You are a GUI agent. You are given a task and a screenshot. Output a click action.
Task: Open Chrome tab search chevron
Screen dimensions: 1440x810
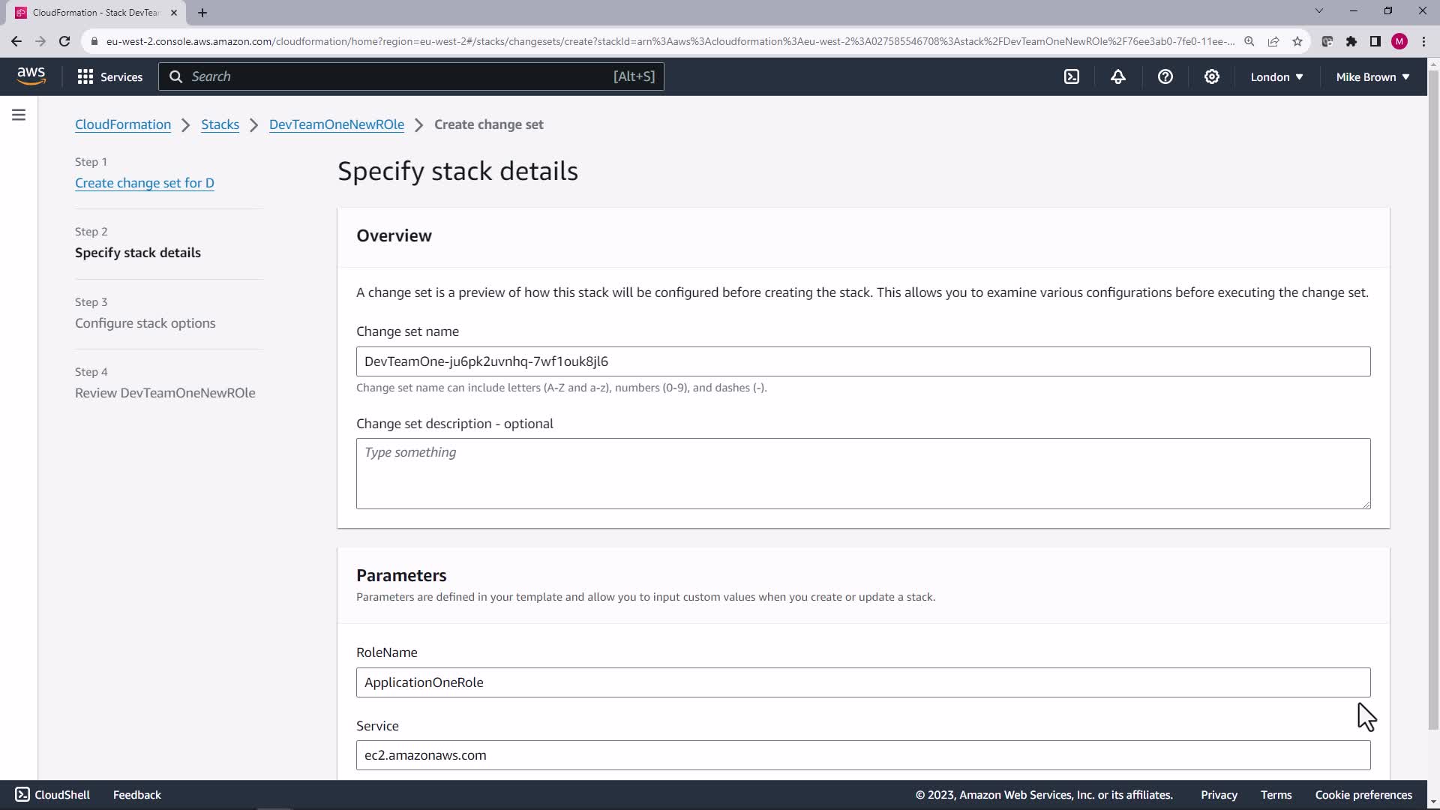(1319, 11)
